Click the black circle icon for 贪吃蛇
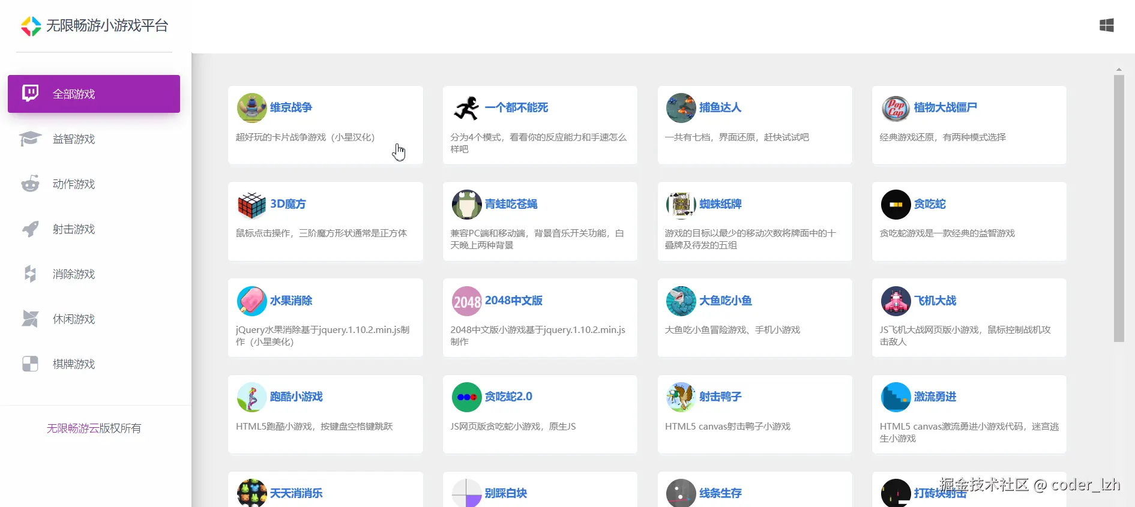 (x=896, y=205)
